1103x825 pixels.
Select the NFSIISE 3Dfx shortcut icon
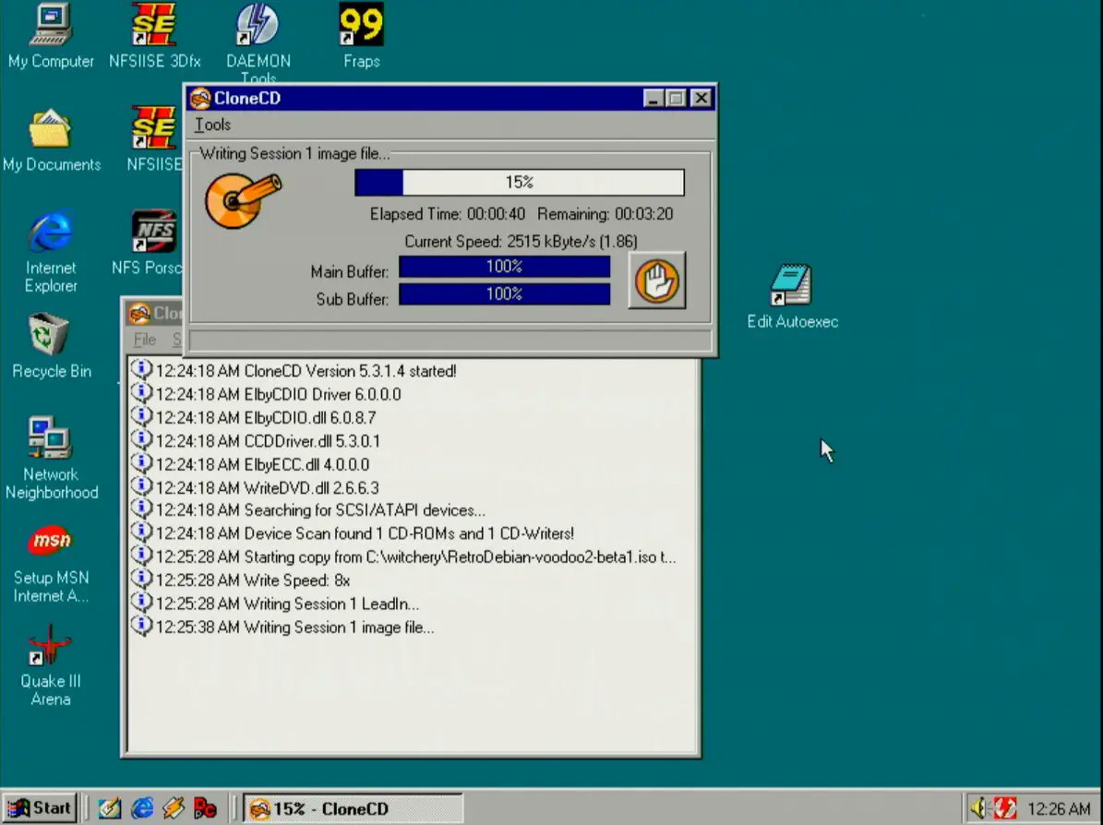[154, 35]
